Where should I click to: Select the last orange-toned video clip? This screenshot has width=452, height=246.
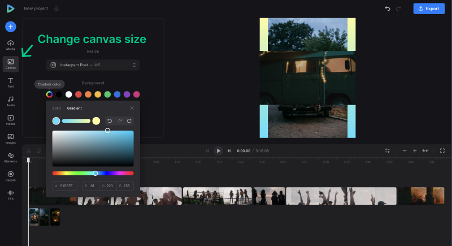coord(421,196)
